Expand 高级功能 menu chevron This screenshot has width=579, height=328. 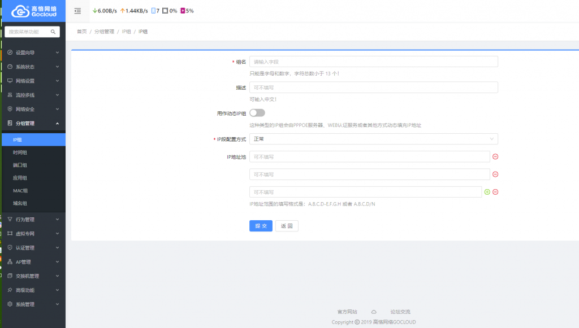(57, 290)
